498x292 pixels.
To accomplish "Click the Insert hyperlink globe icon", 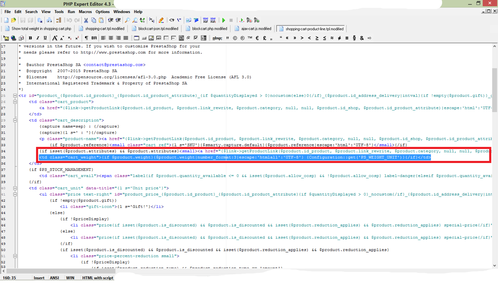I will [x=14, y=38].
